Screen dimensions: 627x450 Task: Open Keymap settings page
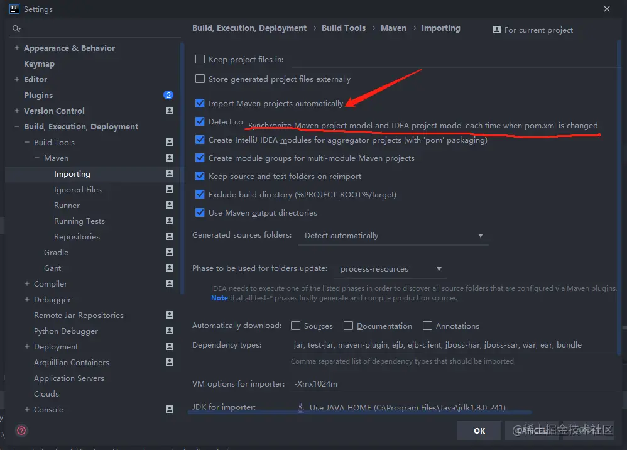click(39, 63)
